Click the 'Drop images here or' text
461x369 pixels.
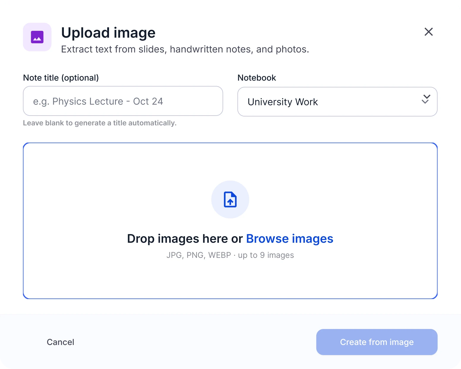[185, 239]
